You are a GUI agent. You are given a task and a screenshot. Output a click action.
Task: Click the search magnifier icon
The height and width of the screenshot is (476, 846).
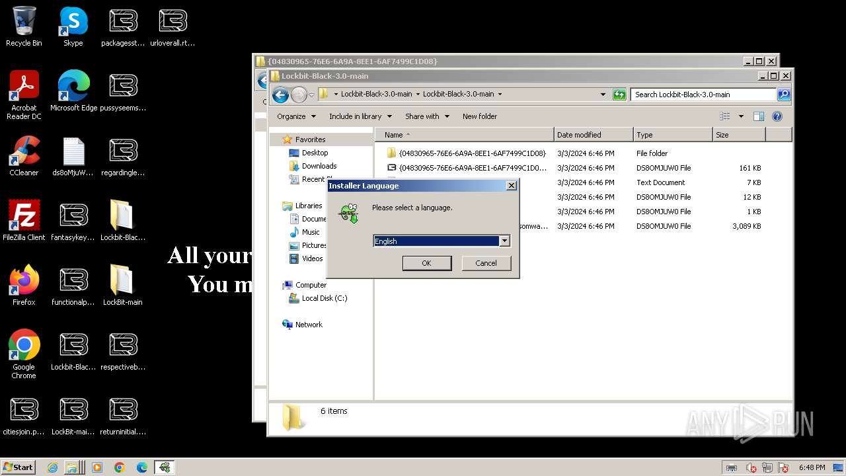click(783, 95)
